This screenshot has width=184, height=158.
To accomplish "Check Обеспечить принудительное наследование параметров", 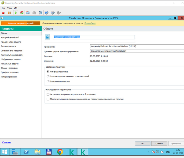I will coord(48,99).
